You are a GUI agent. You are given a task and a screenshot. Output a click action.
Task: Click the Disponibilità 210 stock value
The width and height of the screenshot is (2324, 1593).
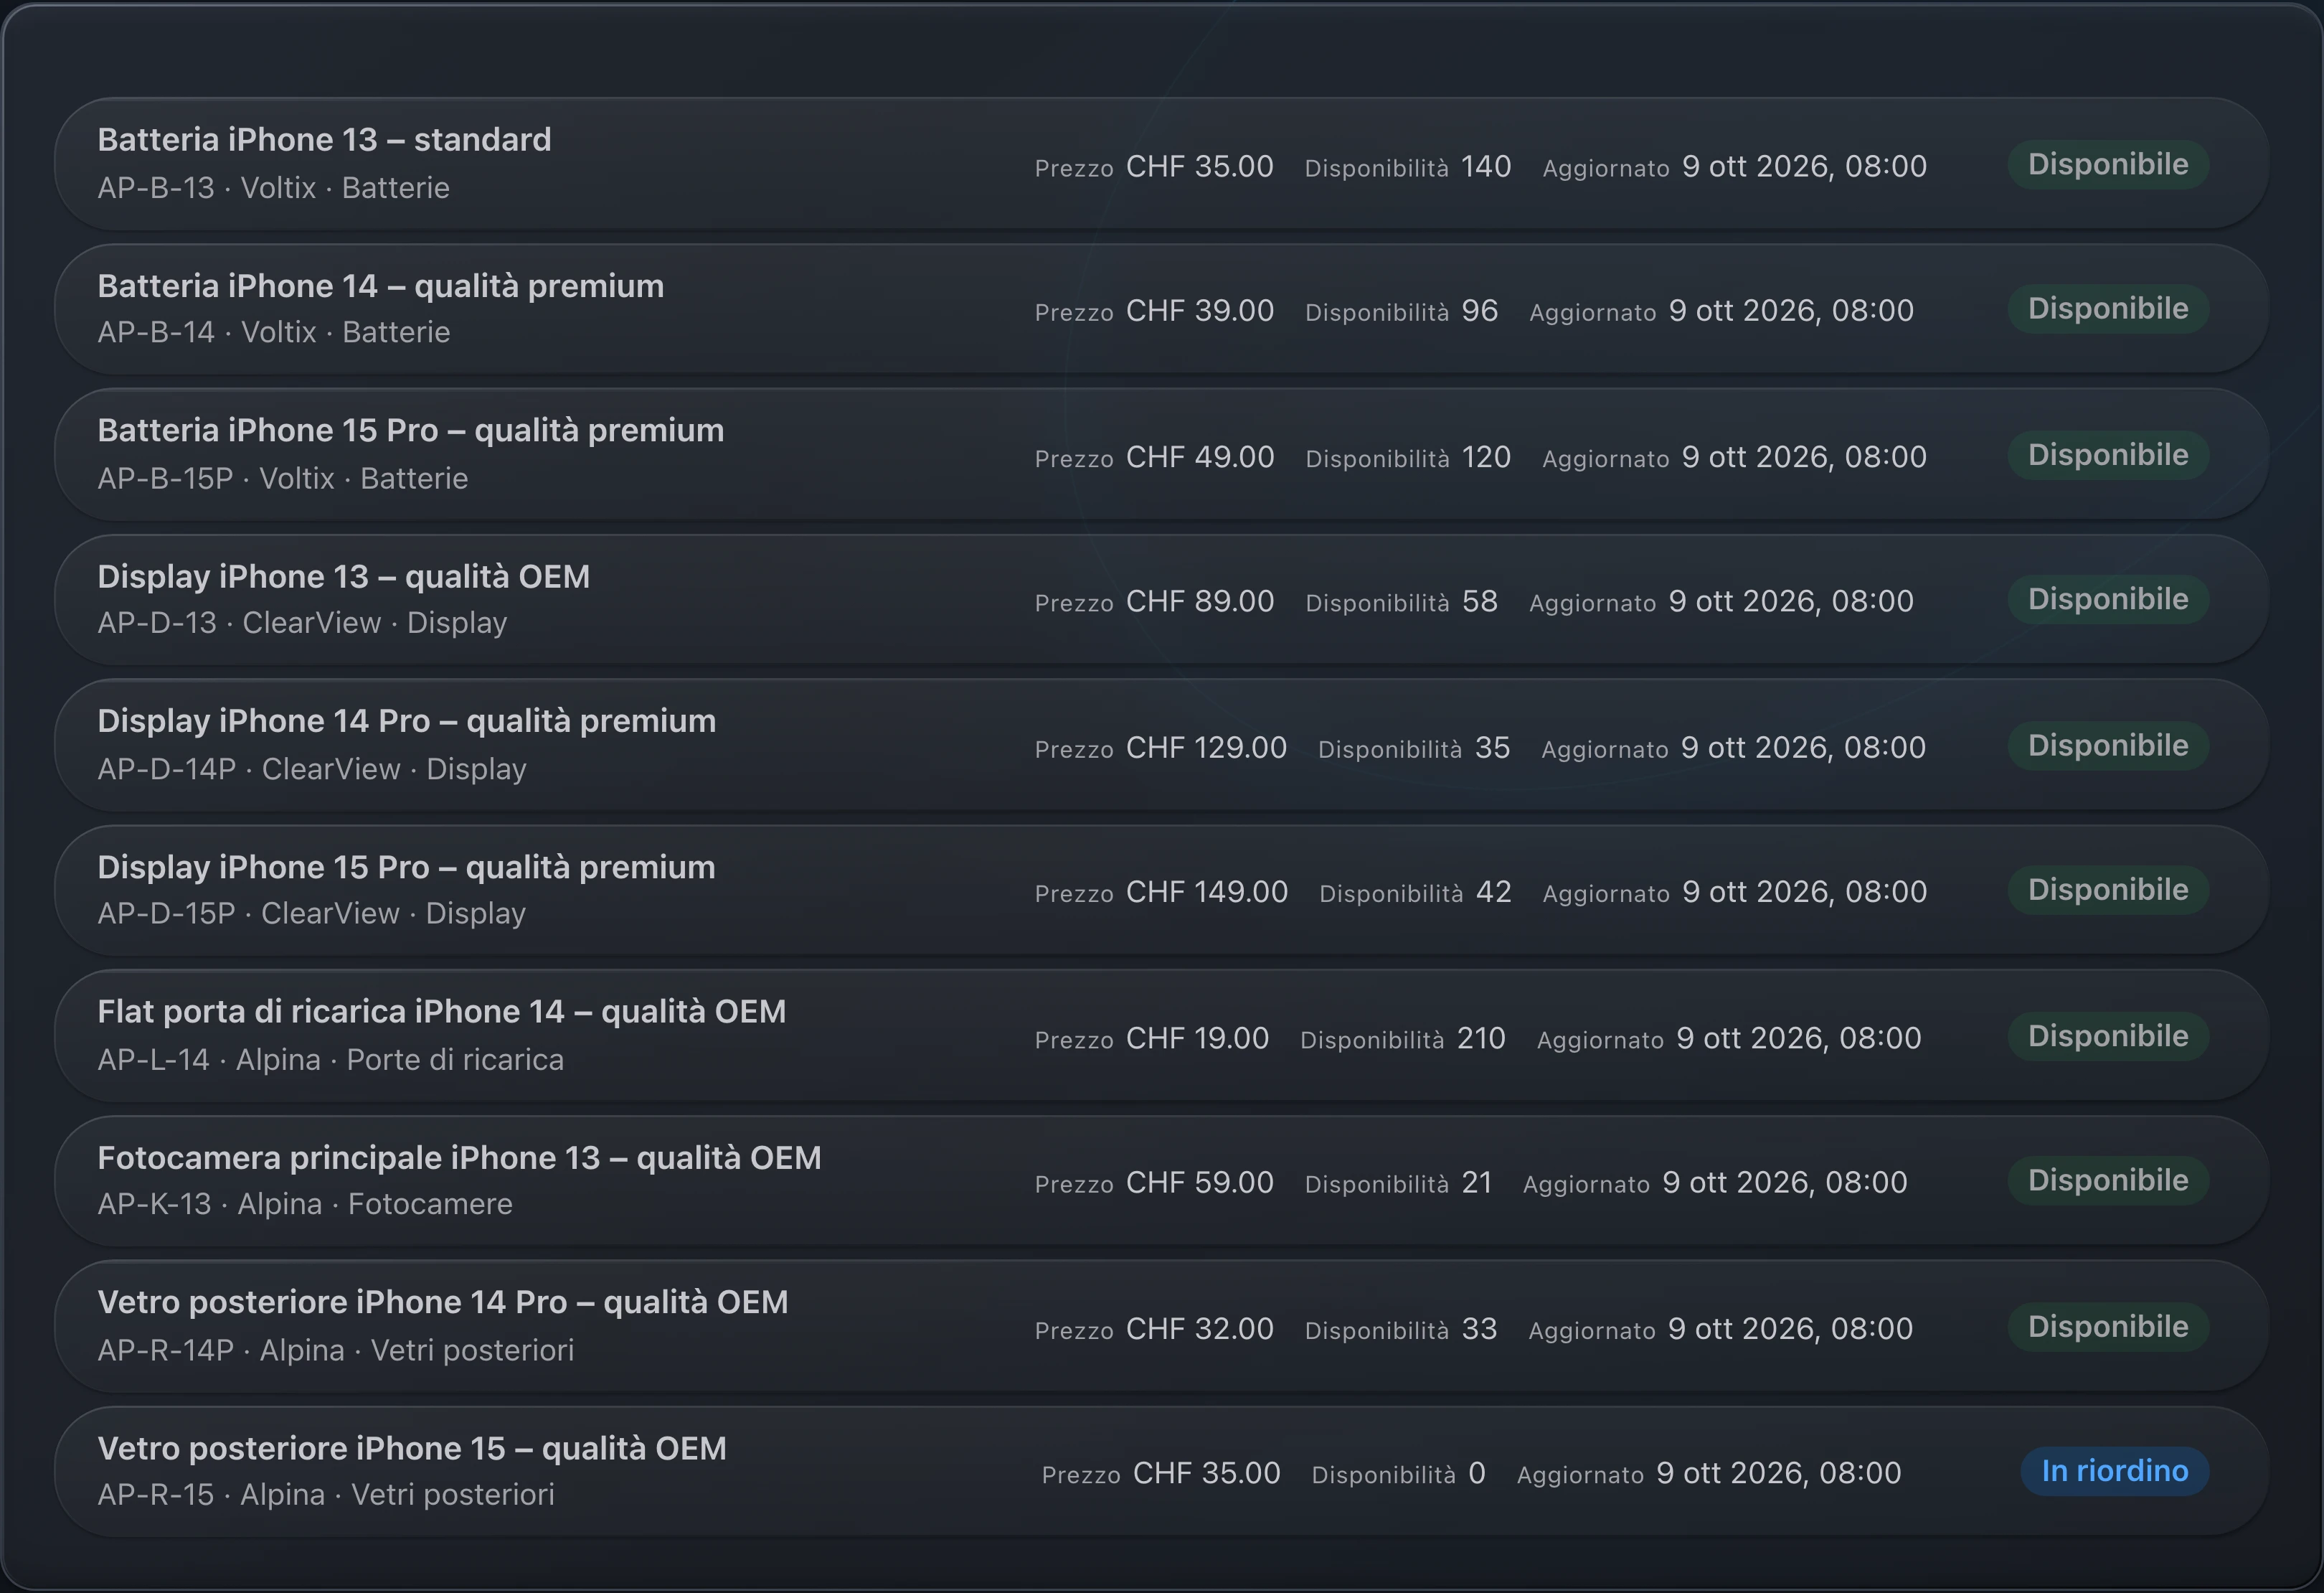(1481, 1038)
